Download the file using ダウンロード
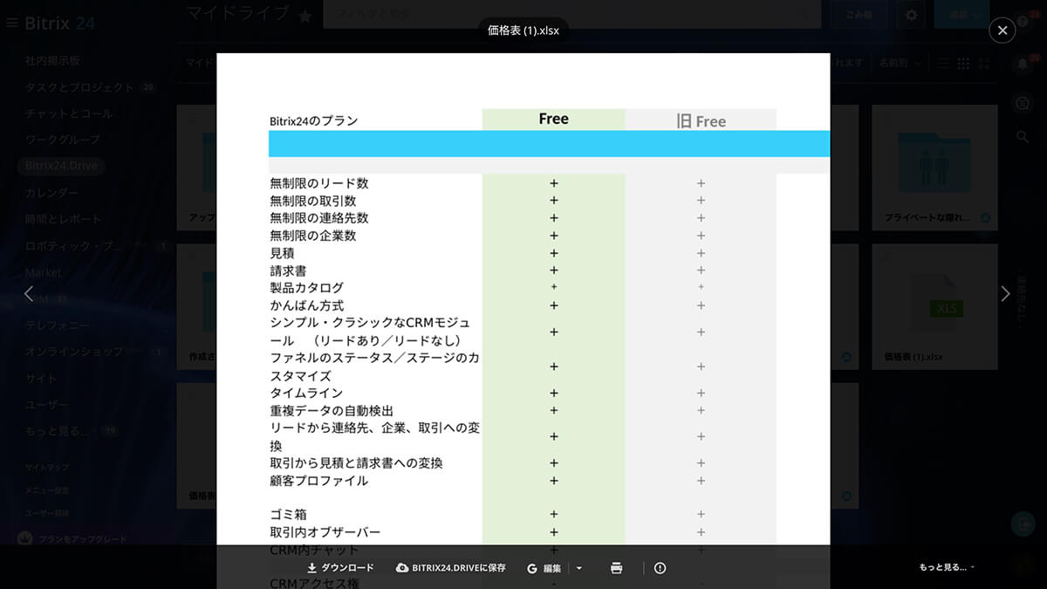This screenshot has height=589, width=1047. [x=340, y=568]
